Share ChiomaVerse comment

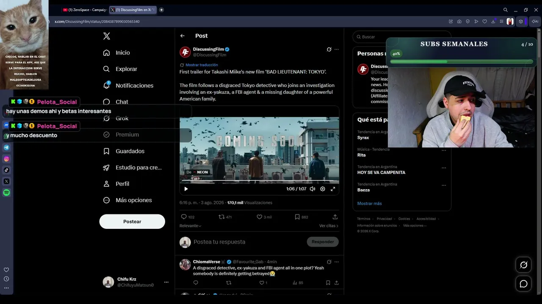337,283
